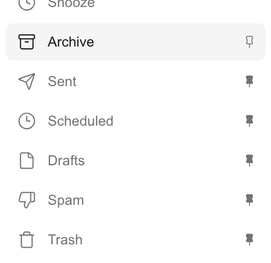Click the Spam thumbs-down icon
This screenshot has width=271, height=263.
(27, 200)
